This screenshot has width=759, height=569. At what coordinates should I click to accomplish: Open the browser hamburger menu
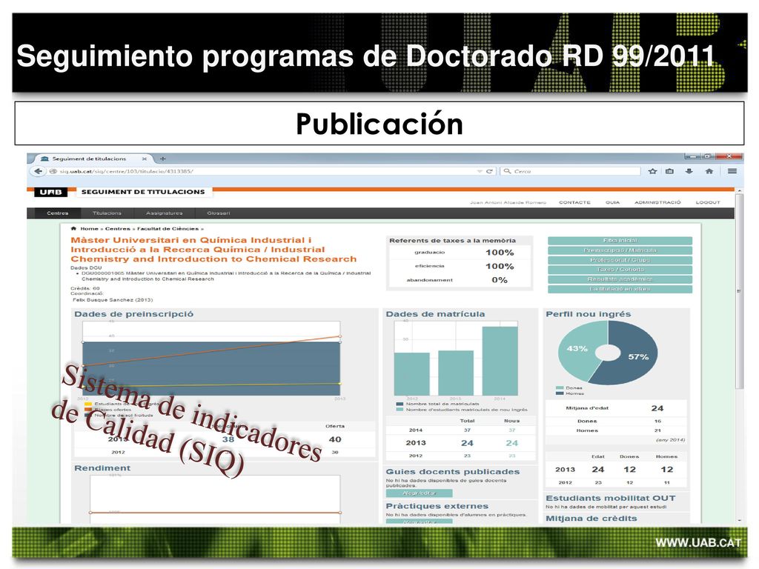point(732,171)
